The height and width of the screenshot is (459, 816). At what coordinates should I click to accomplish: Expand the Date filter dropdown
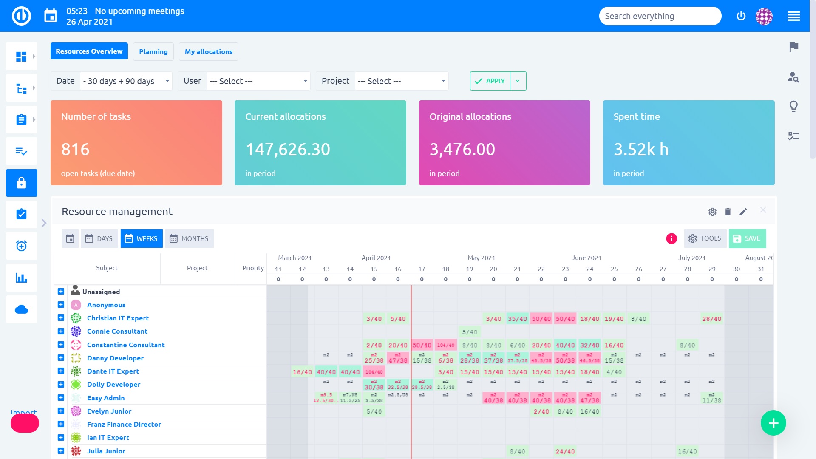(x=167, y=81)
